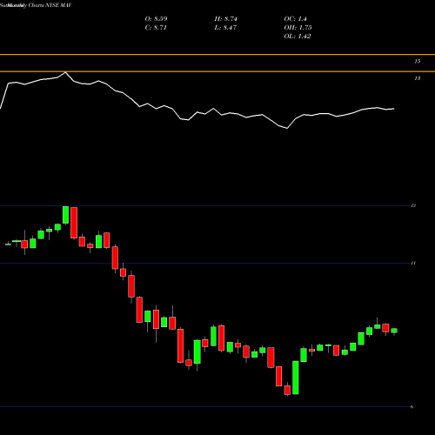Click the peak of the white indicator line

click(65, 72)
